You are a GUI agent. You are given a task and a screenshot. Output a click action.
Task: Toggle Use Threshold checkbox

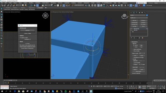(134, 63)
